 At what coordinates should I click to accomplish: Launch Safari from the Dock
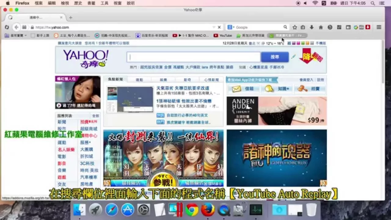click(x=111, y=210)
